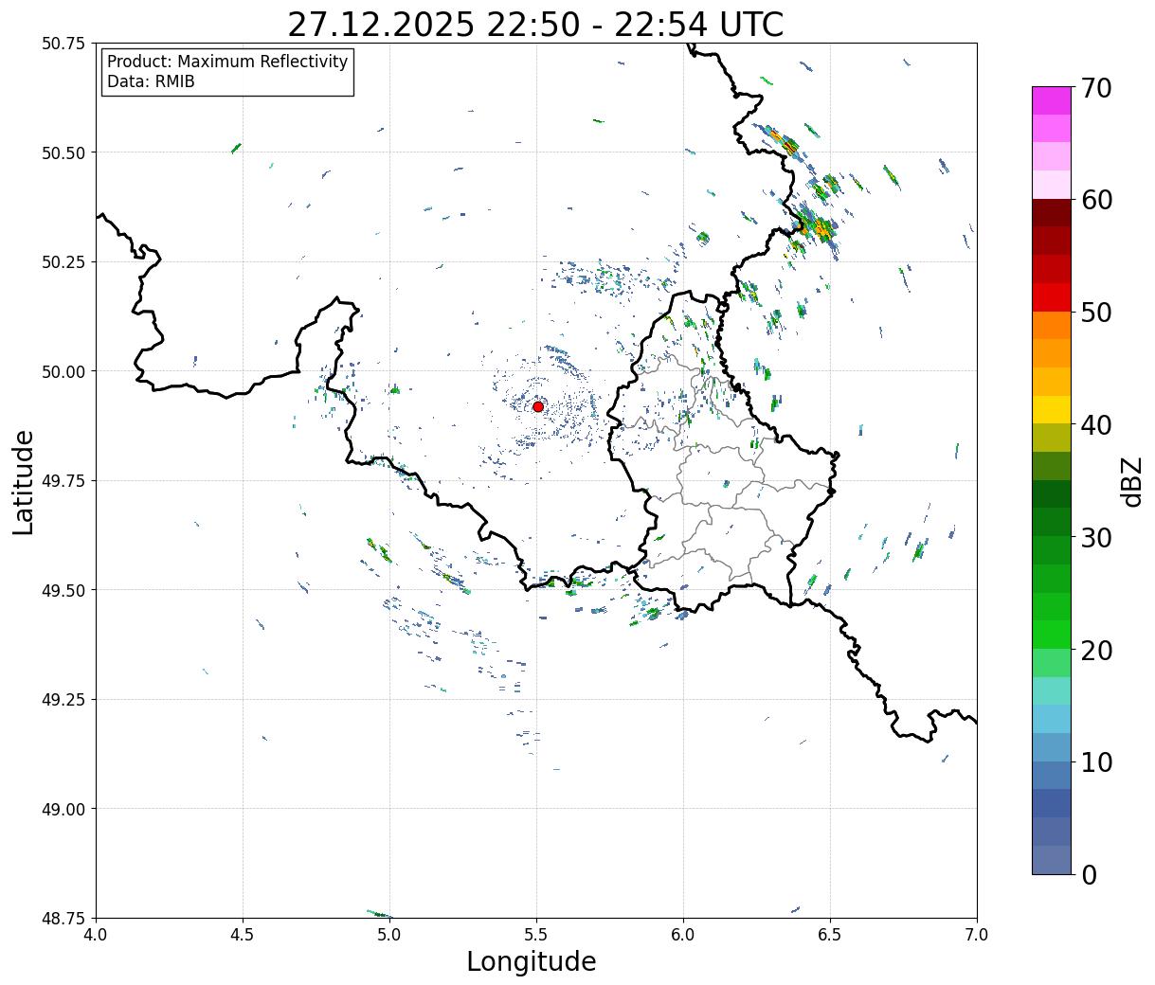The image size is (1155, 985).
Task: Click the 6.0 longitude tick label
Action: (x=683, y=934)
